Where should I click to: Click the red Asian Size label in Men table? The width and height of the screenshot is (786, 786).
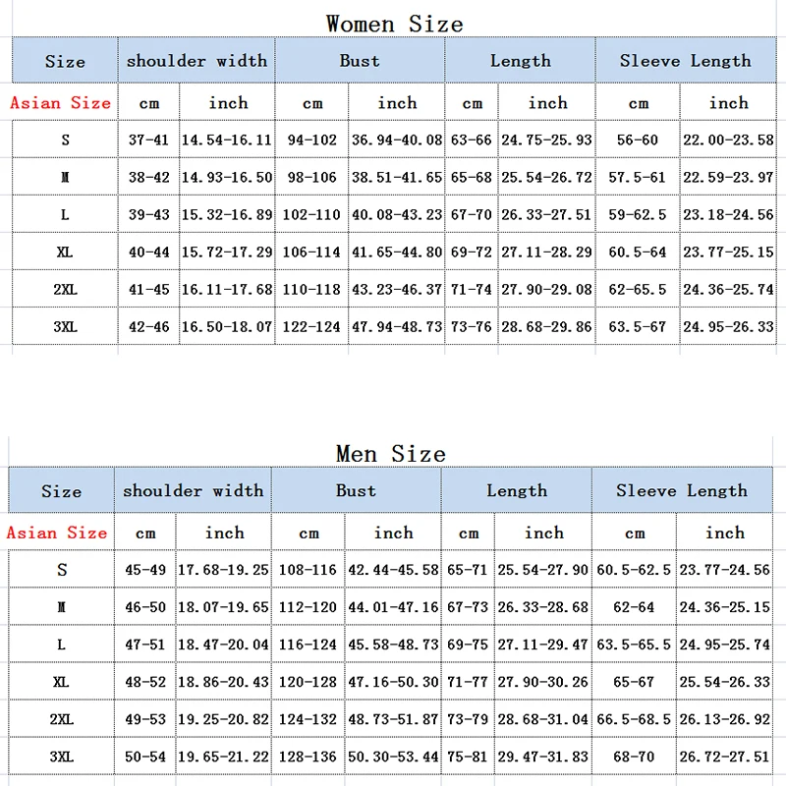tap(57, 533)
